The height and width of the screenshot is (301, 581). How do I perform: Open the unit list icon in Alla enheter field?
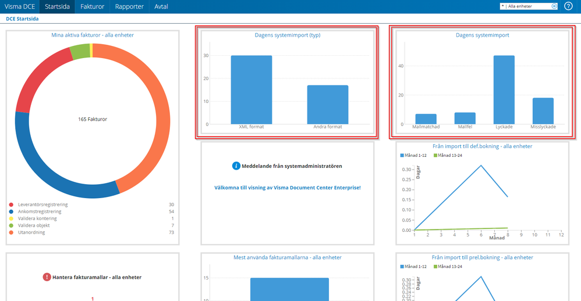coord(554,6)
